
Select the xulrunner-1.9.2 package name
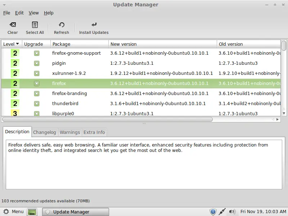tap(69, 73)
